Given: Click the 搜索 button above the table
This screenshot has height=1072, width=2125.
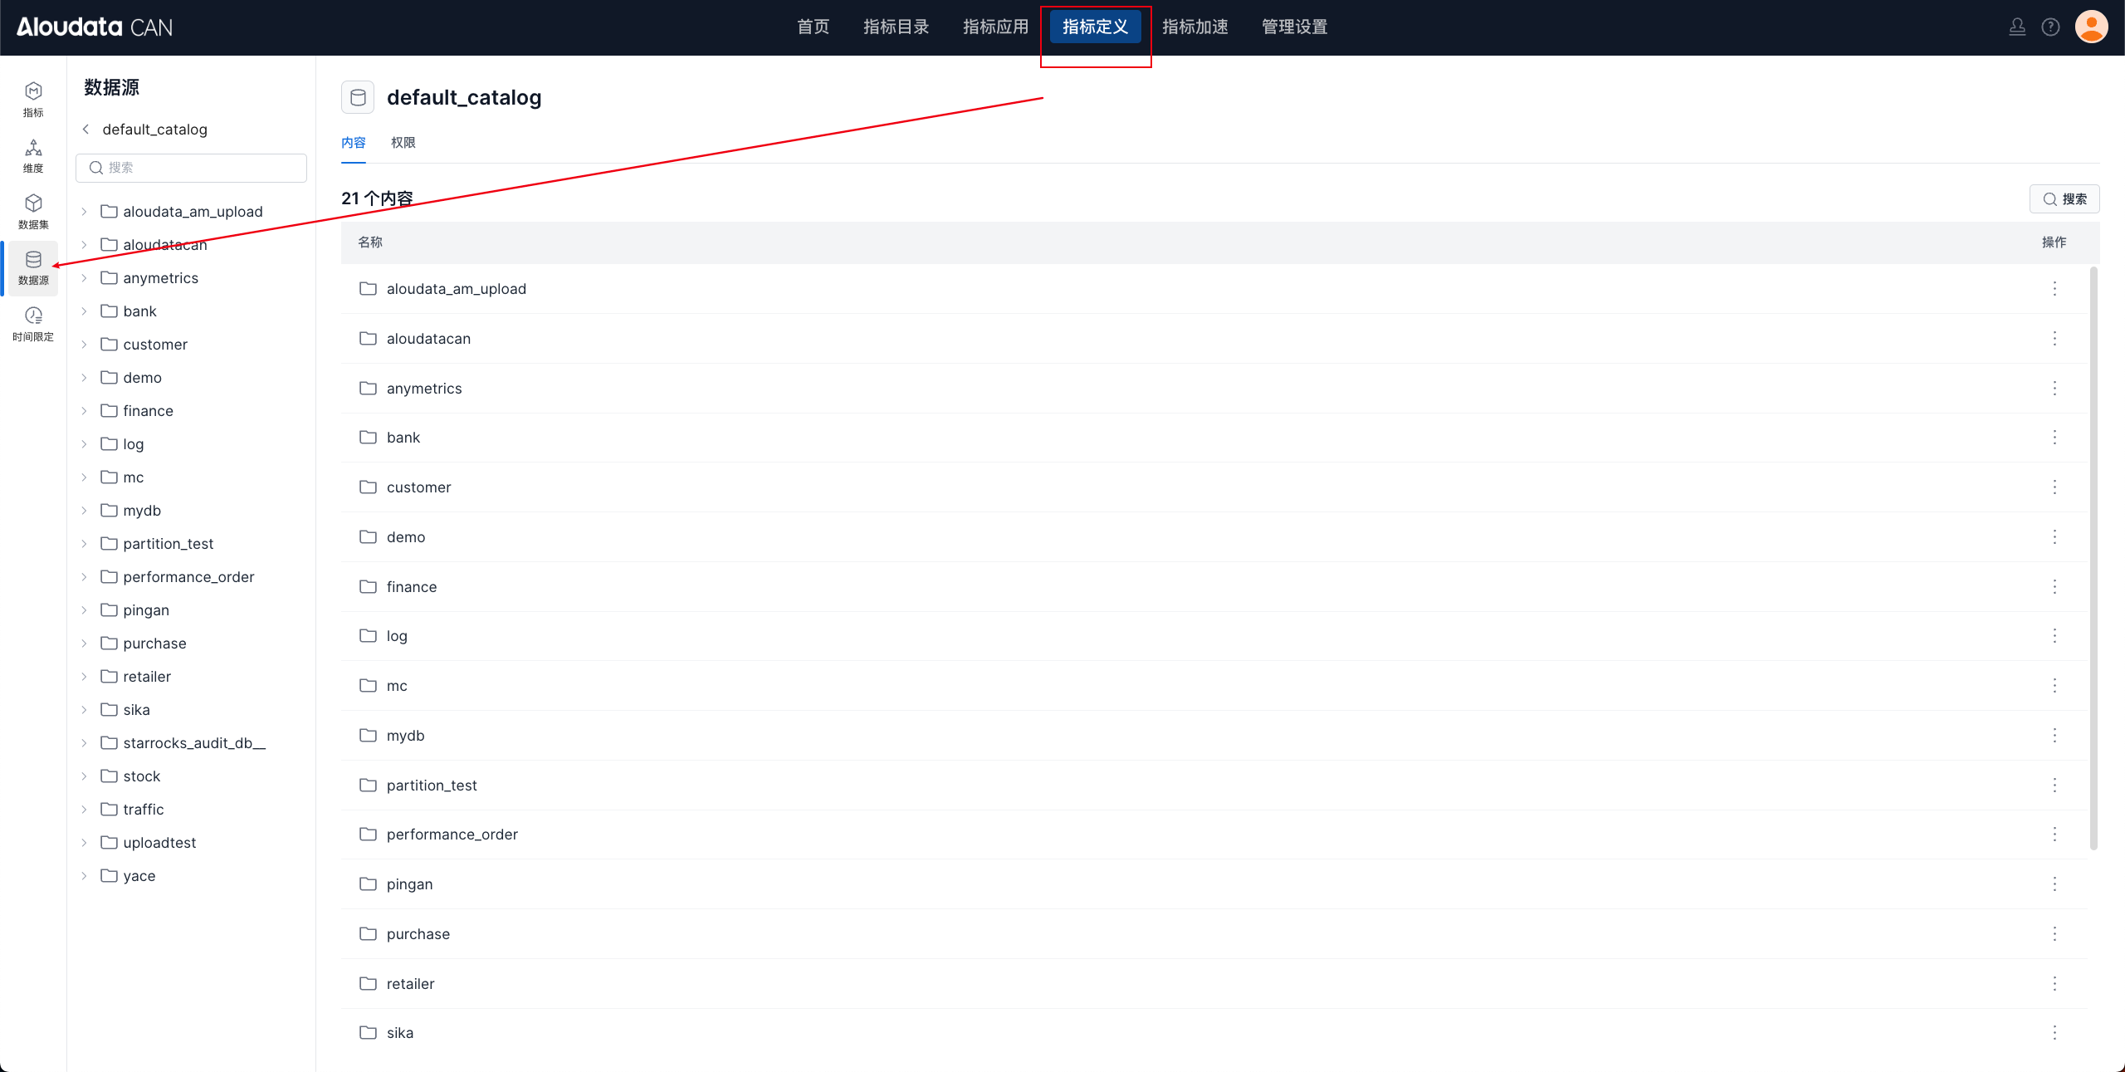Looking at the screenshot, I should tap(2064, 199).
